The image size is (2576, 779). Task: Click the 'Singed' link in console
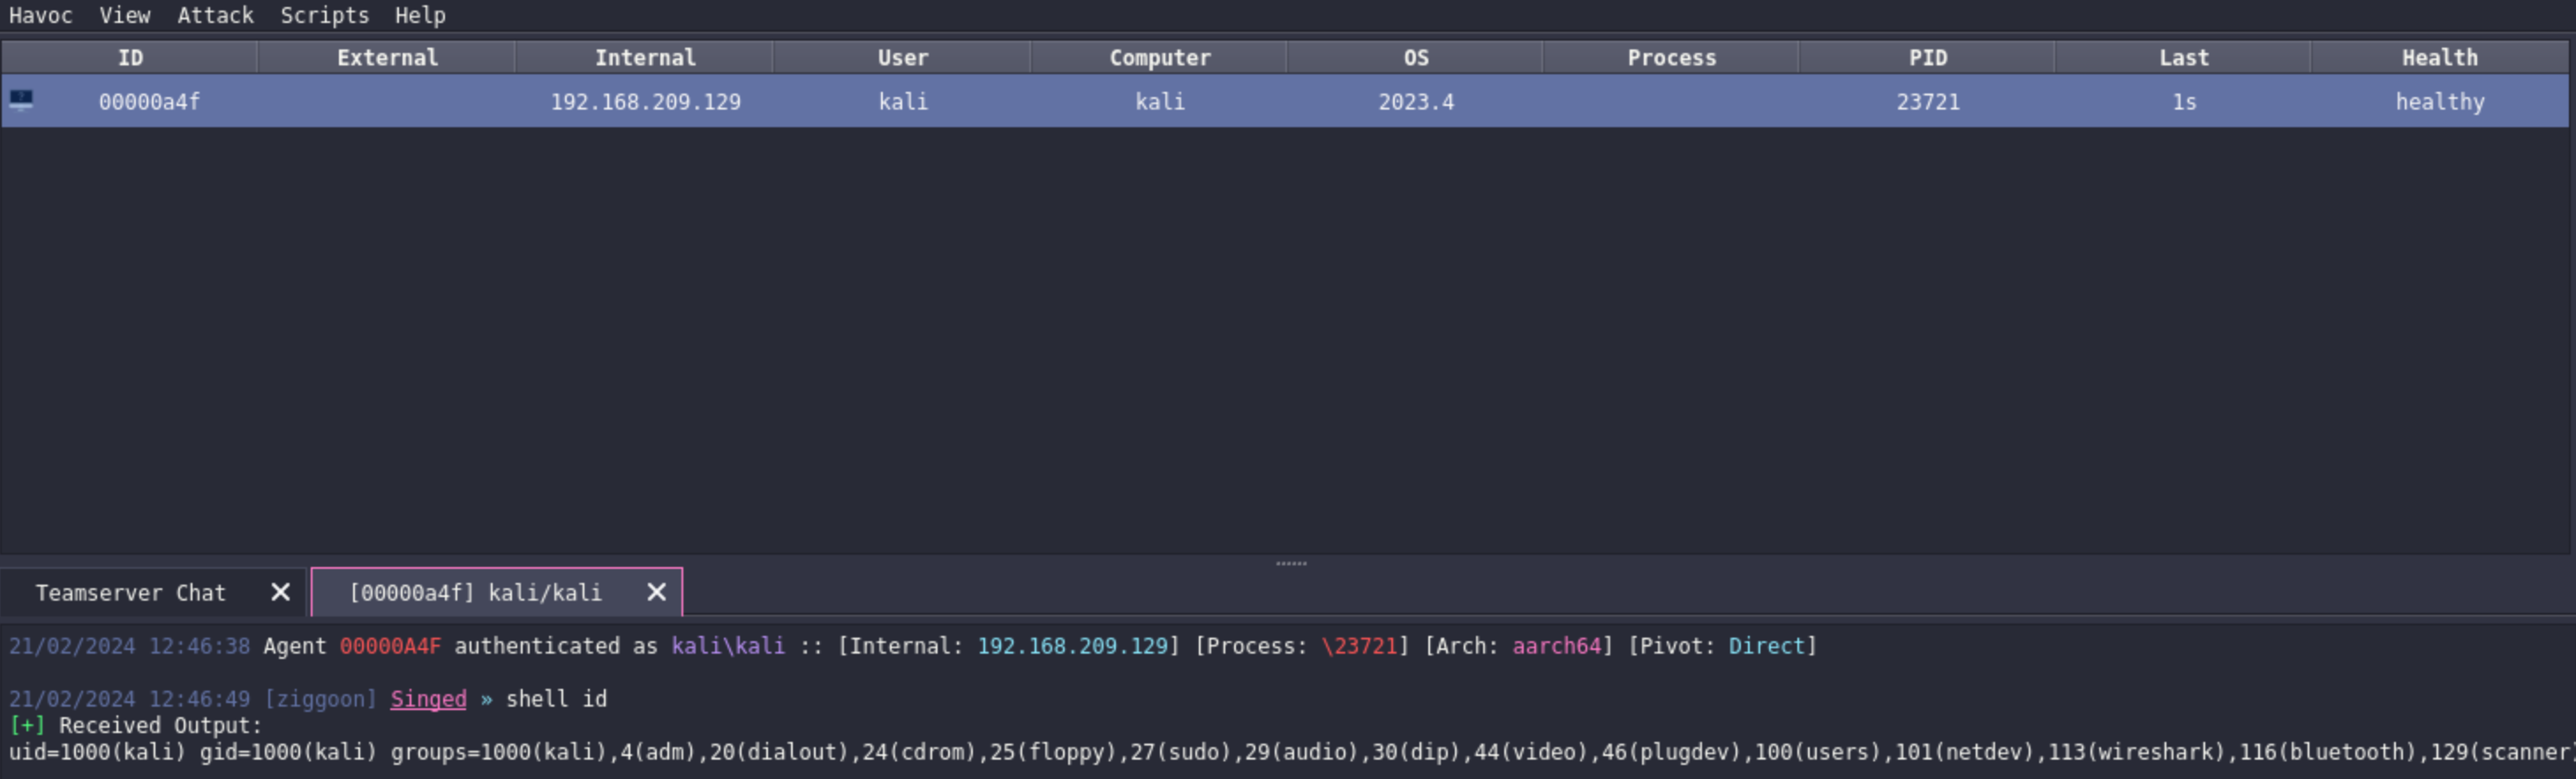pyautogui.click(x=428, y=699)
